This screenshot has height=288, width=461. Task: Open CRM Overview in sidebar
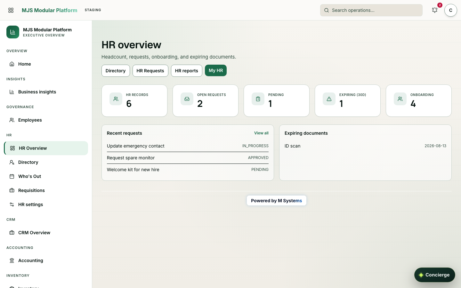pyautogui.click(x=46, y=233)
